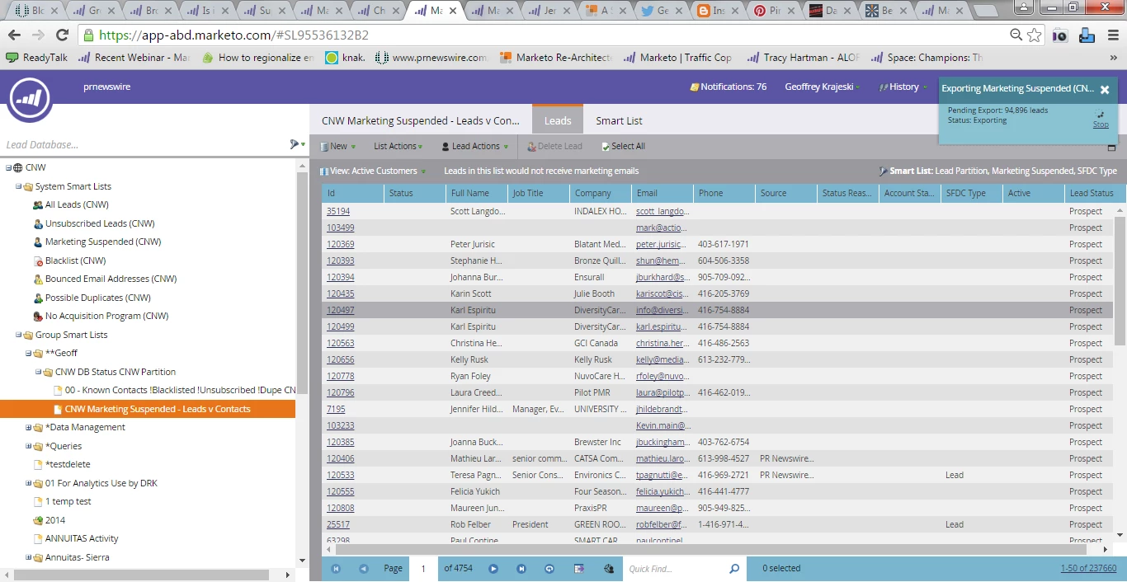Collapse Group Smart Lists folder
The image size is (1127, 582).
click(18, 335)
